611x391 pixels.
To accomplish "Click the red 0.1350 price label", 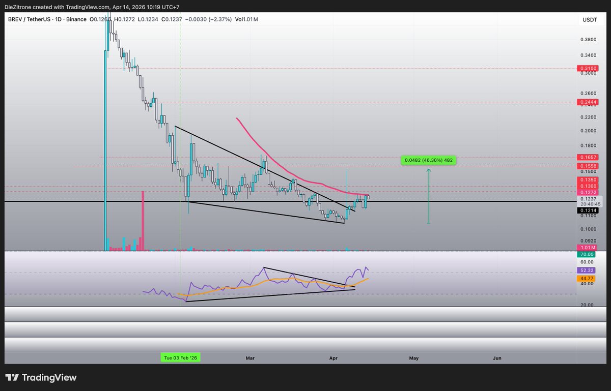I will point(587,179).
